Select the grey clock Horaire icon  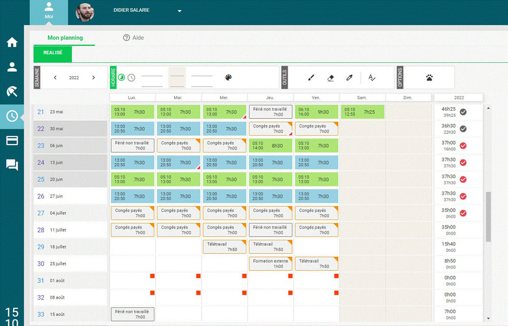pyautogui.click(x=131, y=77)
